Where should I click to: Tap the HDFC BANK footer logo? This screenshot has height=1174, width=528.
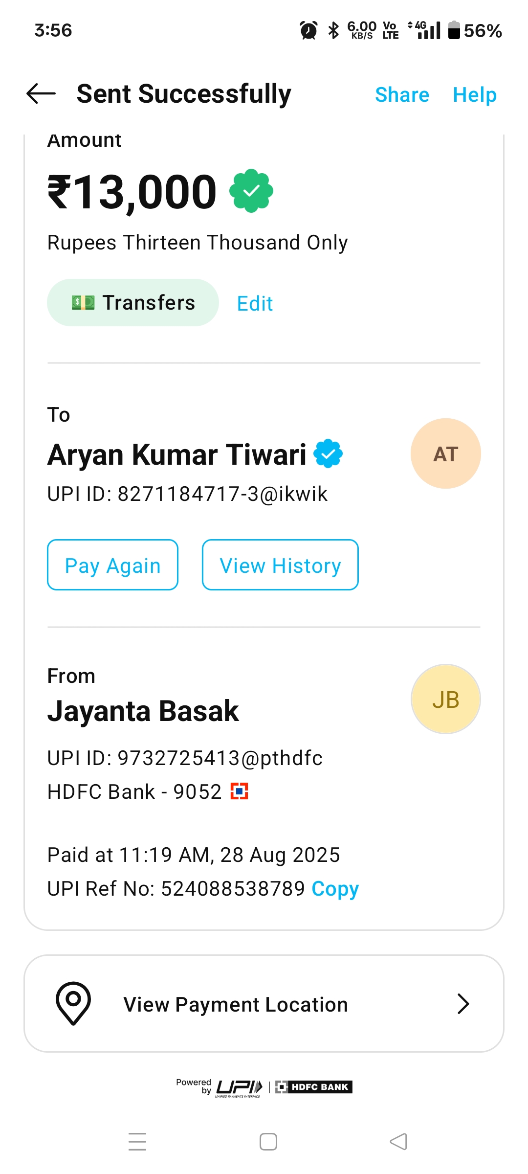point(314,1087)
